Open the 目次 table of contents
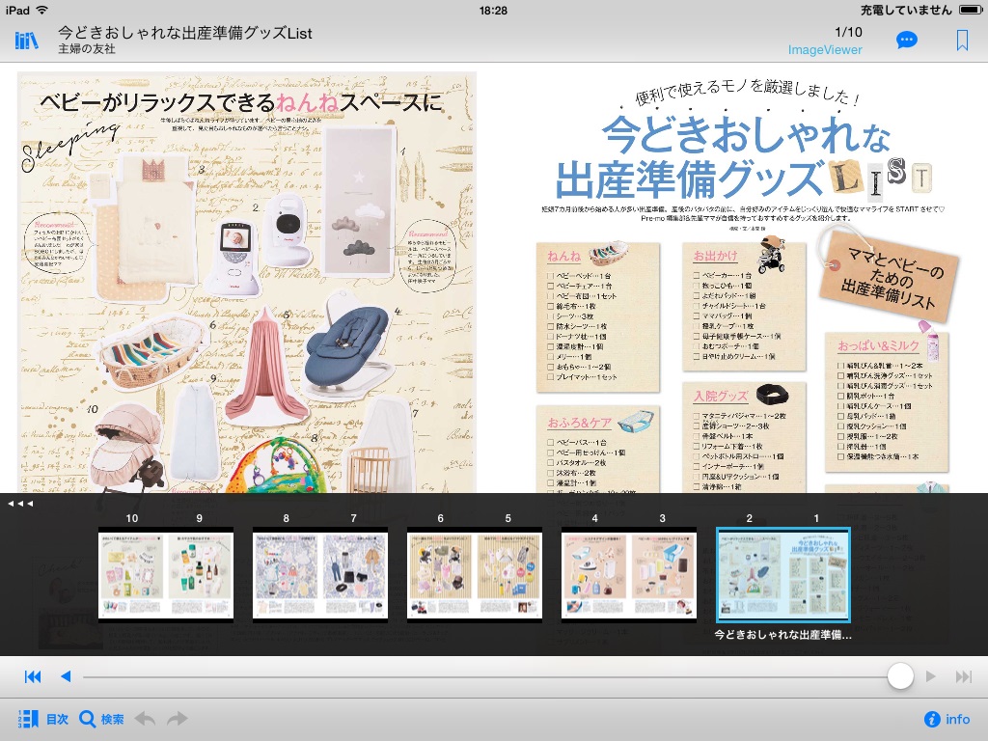This screenshot has height=741, width=988. tap(42, 719)
